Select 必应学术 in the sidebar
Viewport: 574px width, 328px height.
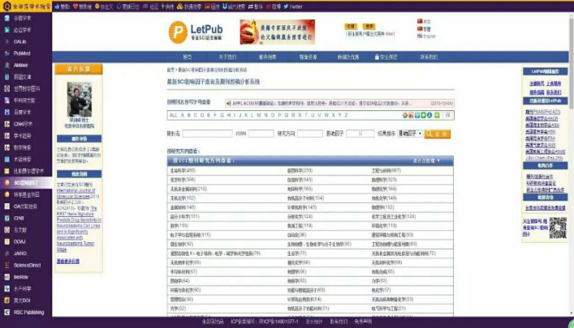(22, 30)
